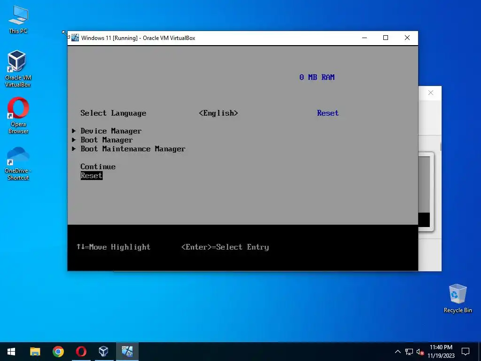Expand the Boot Maintenance Manager arrow
Viewport: 481px width, 361px height.
[74, 149]
